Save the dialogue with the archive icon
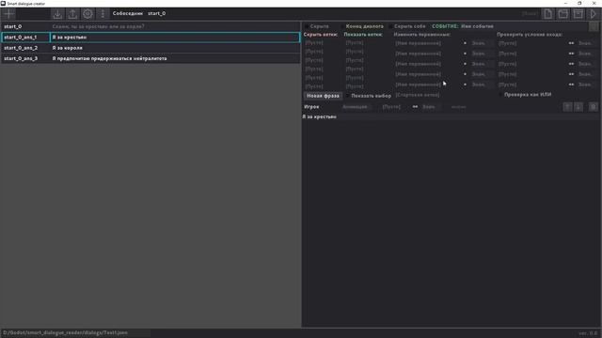Viewport: 602px width, 338px height. point(578,14)
